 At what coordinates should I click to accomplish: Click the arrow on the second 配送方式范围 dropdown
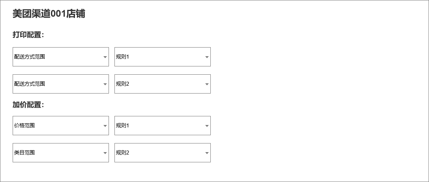point(105,84)
